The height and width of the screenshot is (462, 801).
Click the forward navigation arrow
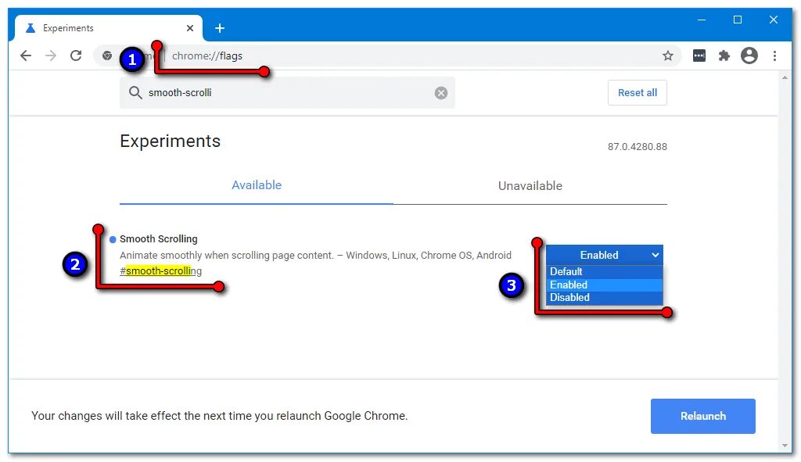coord(51,56)
